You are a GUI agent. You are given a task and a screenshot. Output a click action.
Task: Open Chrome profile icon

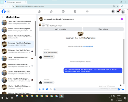[122, 6]
